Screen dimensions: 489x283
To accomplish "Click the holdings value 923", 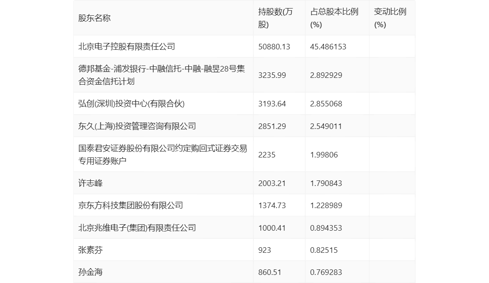I will [265, 250].
